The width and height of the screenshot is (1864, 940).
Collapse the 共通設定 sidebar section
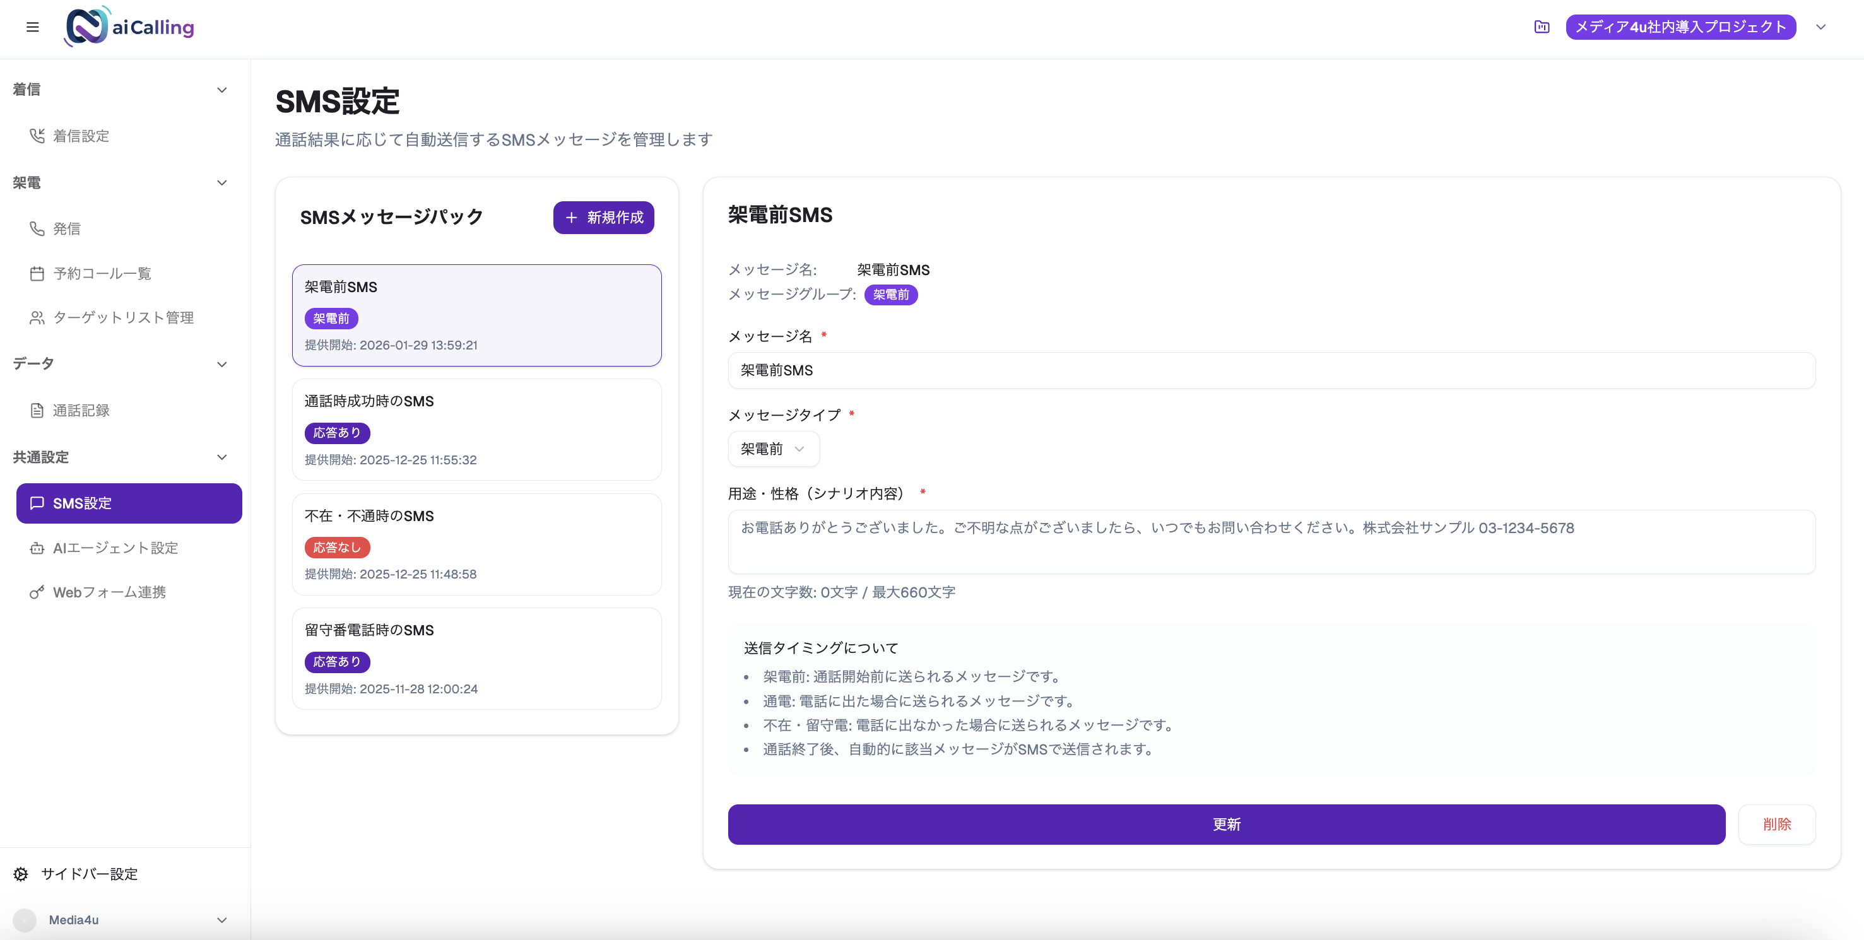tap(221, 457)
